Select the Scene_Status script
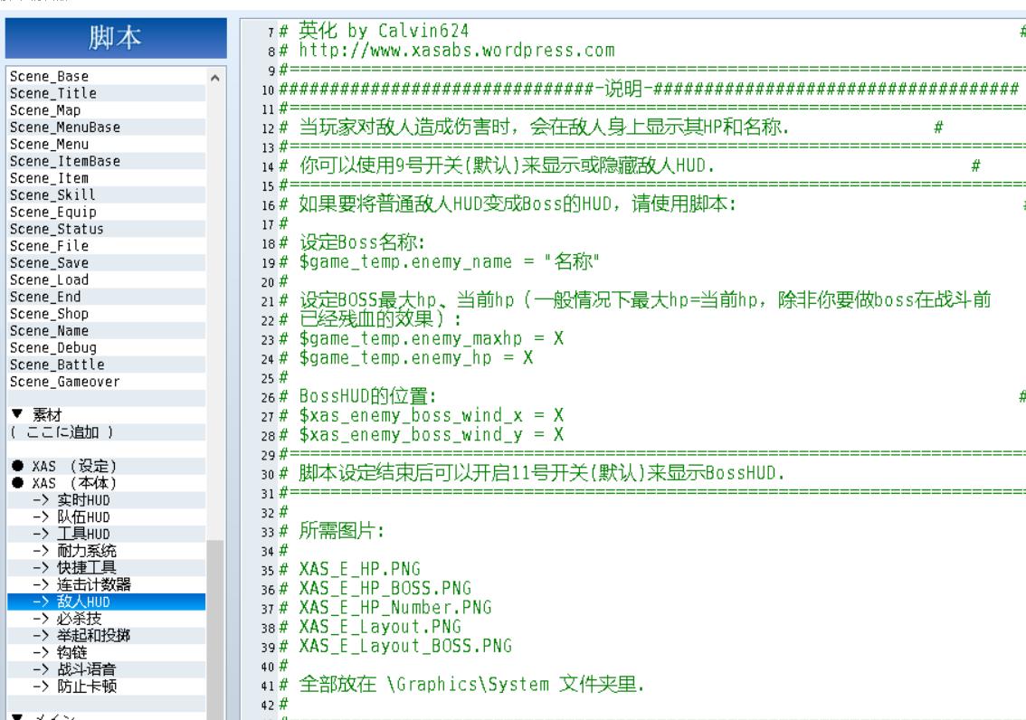 pos(106,230)
